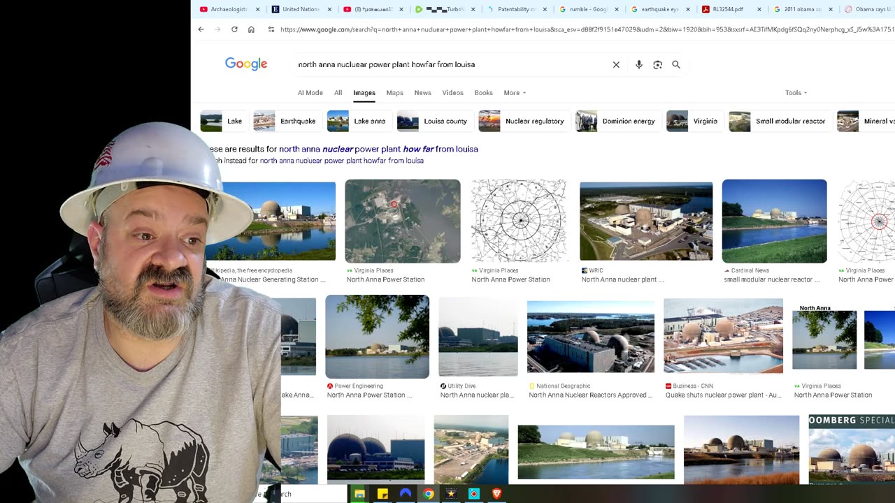Click the browser back arrow
The width and height of the screenshot is (895, 503).
click(x=201, y=29)
